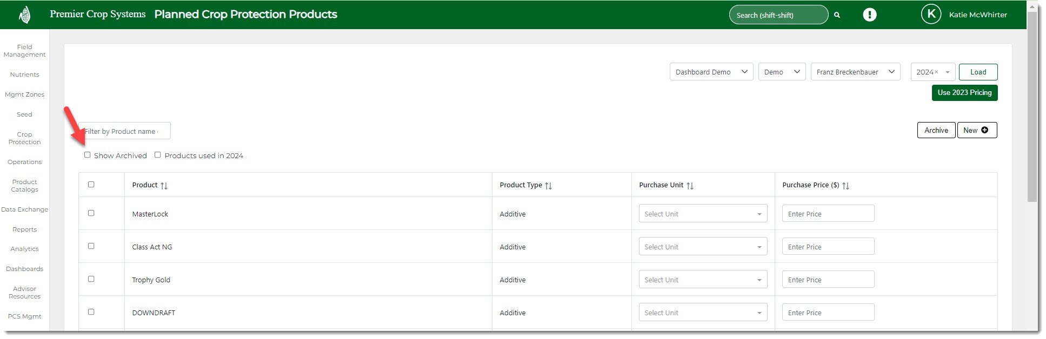Open the Katie McWhirter user avatar
The height and width of the screenshot is (339, 1046).
[931, 15]
